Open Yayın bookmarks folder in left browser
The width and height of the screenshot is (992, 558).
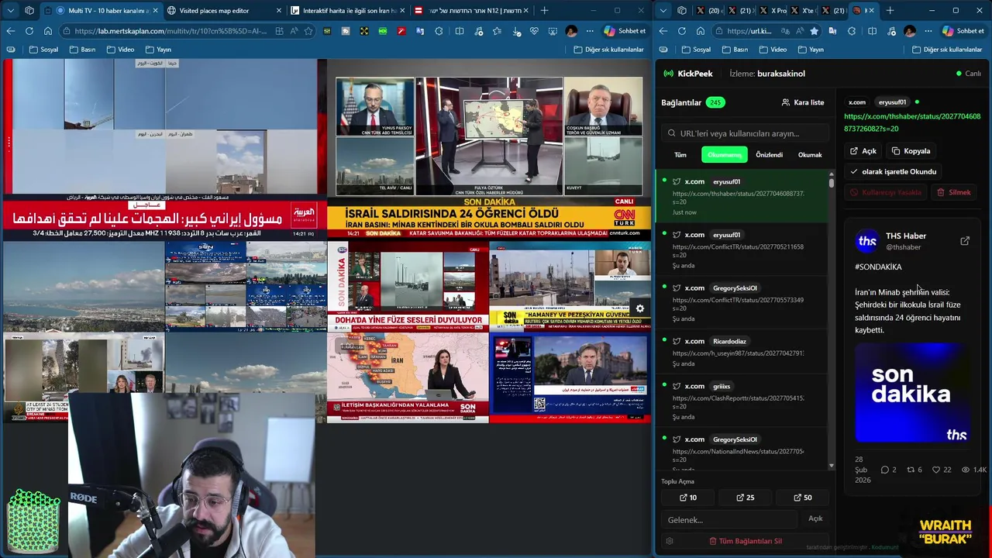158,49
